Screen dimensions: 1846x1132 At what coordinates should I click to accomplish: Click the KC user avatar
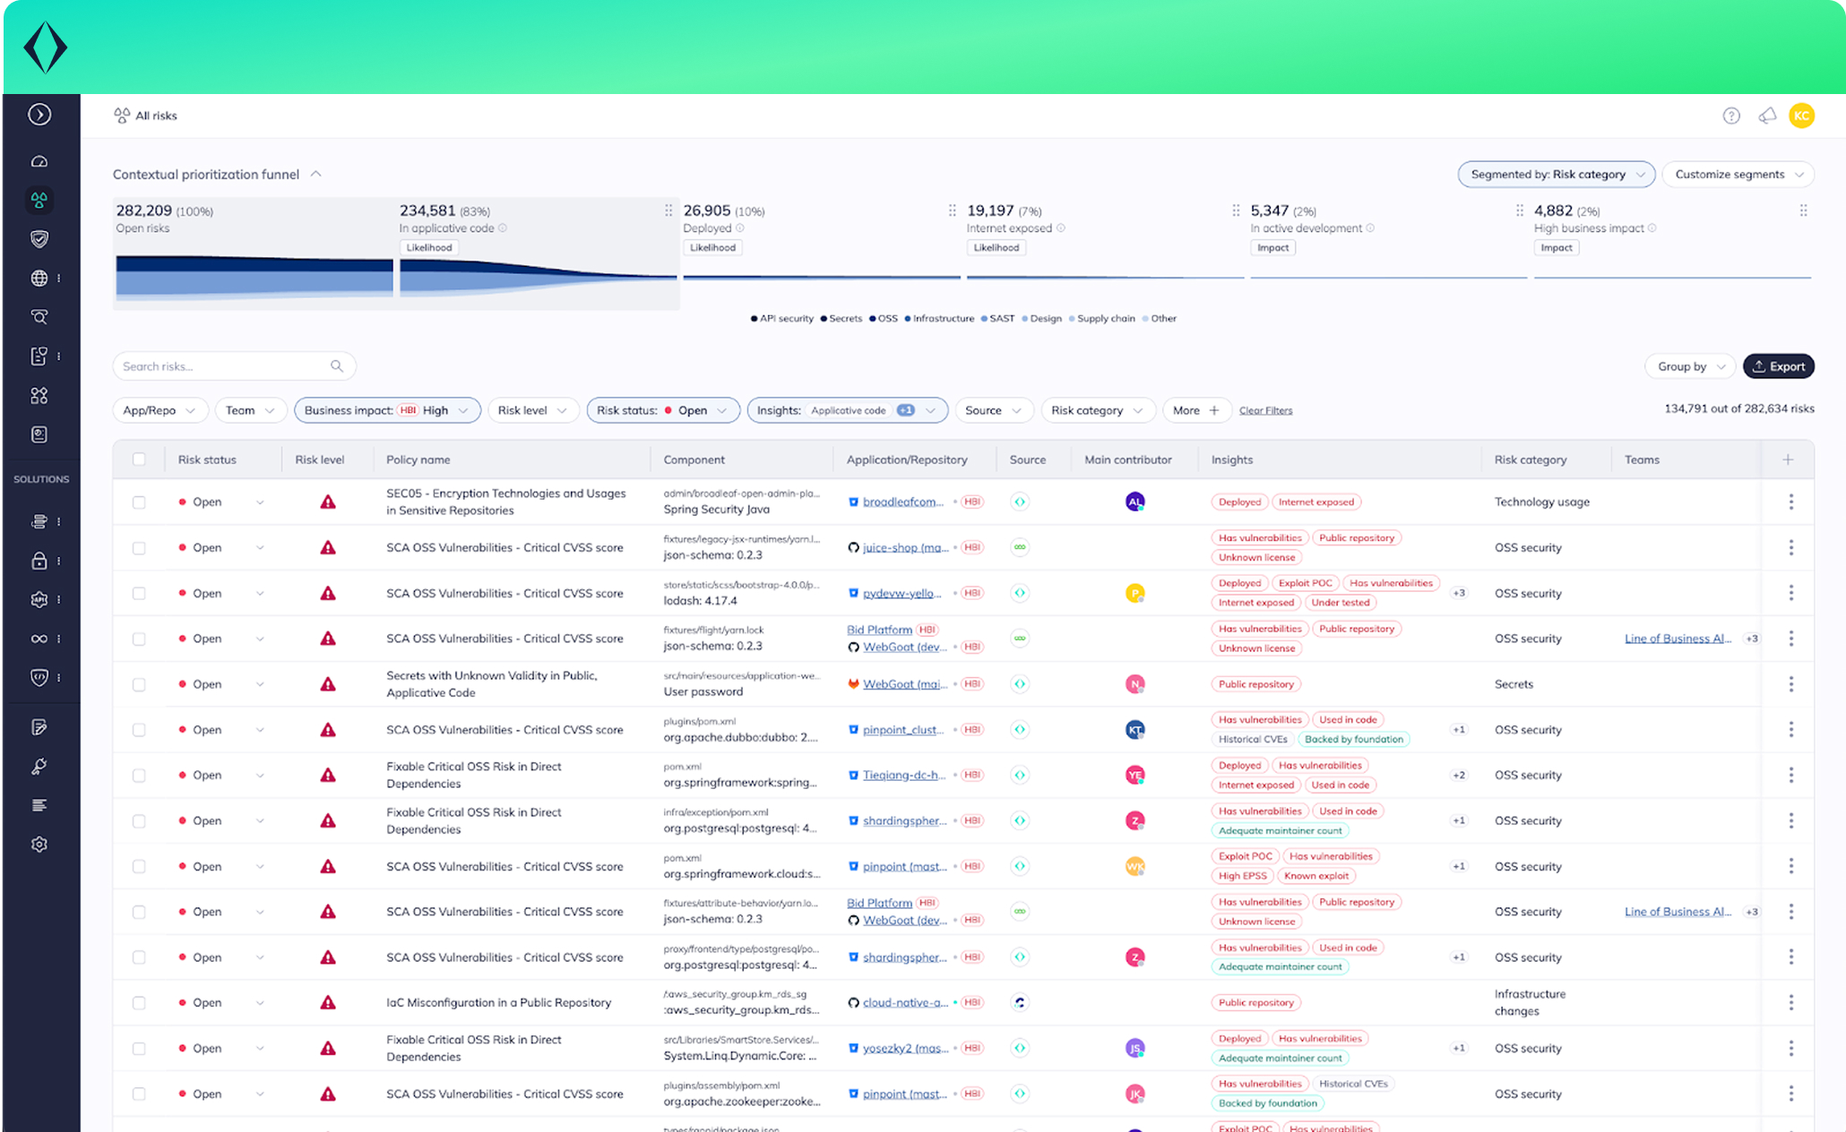pyautogui.click(x=1801, y=116)
